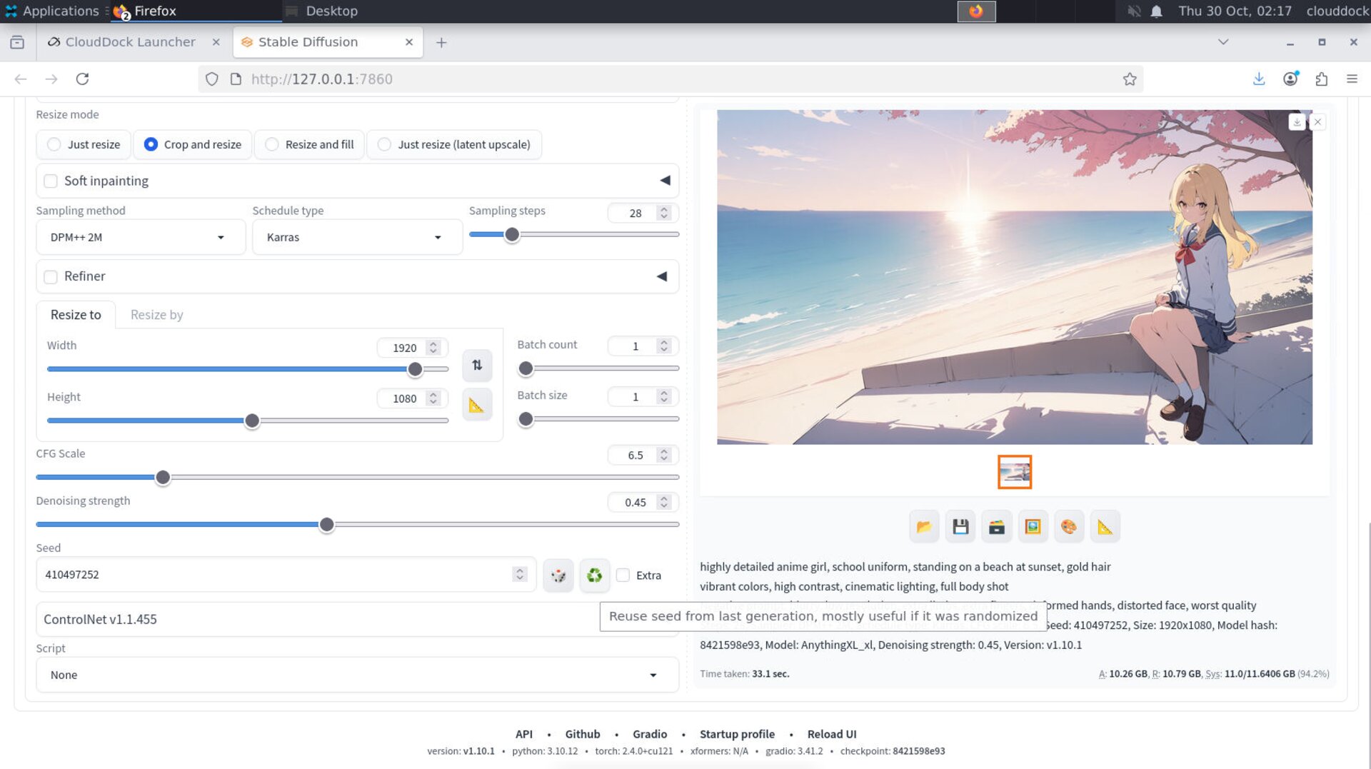Click the floppy disk save image icon
The height and width of the screenshot is (769, 1371).
[x=960, y=527]
